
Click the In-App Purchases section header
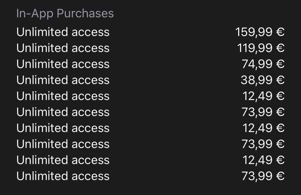coord(65,14)
